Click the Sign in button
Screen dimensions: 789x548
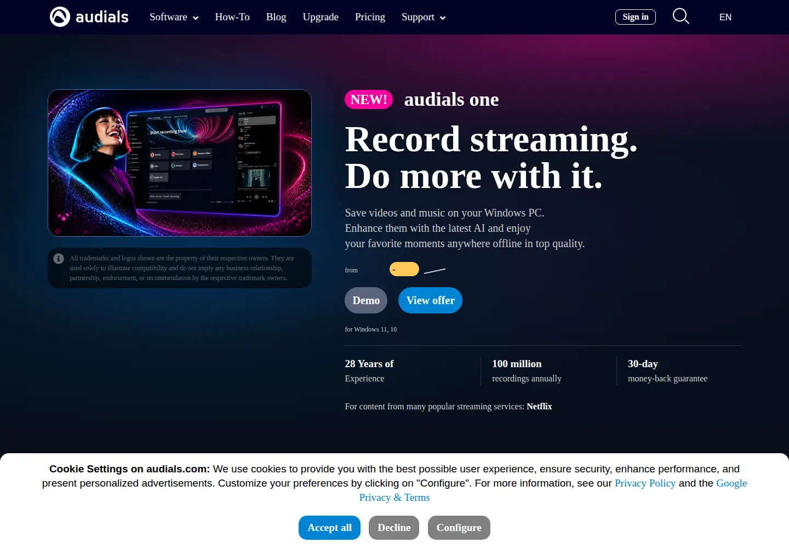coord(636,17)
